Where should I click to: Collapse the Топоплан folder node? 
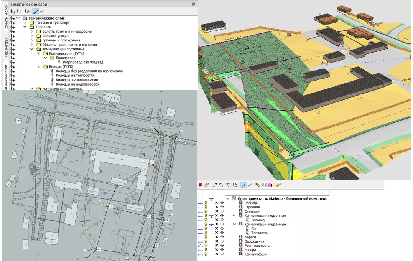click(25, 27)
